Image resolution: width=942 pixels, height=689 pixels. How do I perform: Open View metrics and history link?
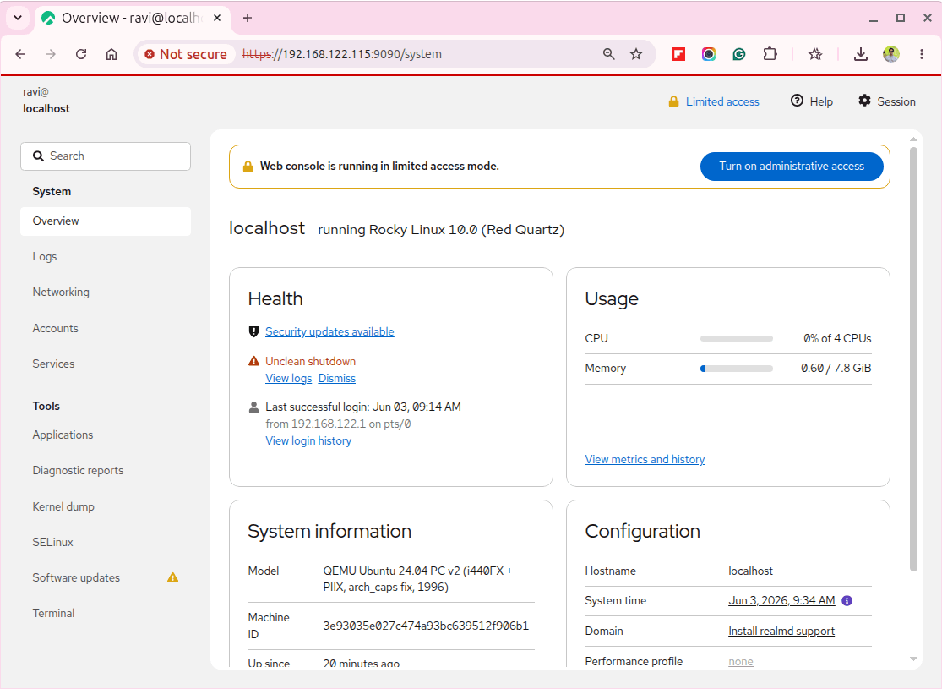(645, 459)
